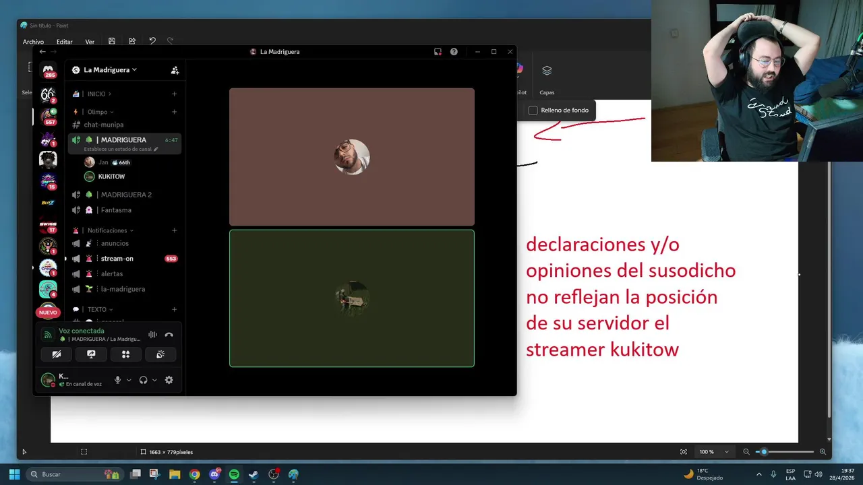Open microphone input options arrow
The image size is (863, 485).
[129, 380]
